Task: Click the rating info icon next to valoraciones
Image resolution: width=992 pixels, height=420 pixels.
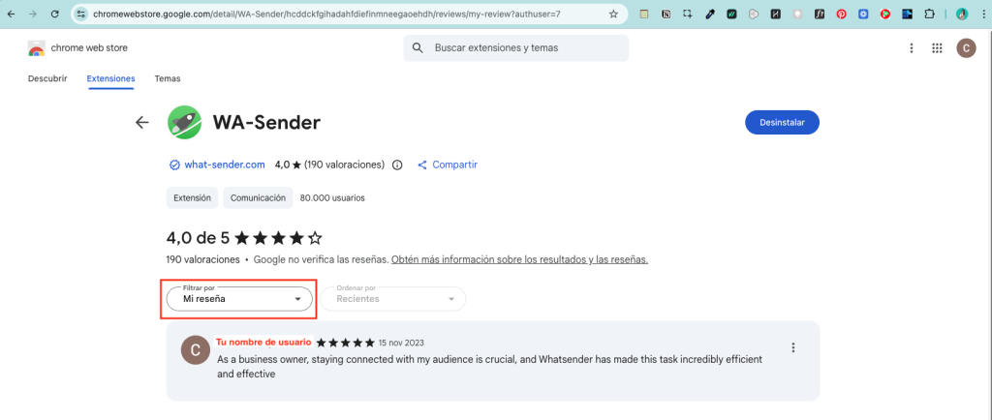Action: (x=397, y=165)
